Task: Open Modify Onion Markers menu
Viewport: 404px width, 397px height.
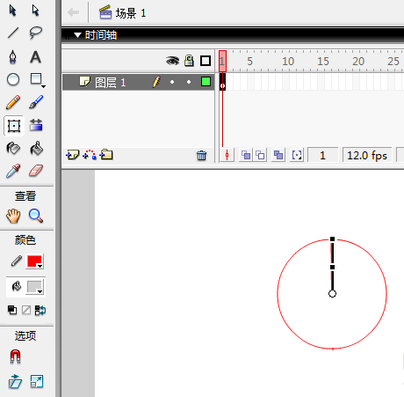Action: point(297,155)
